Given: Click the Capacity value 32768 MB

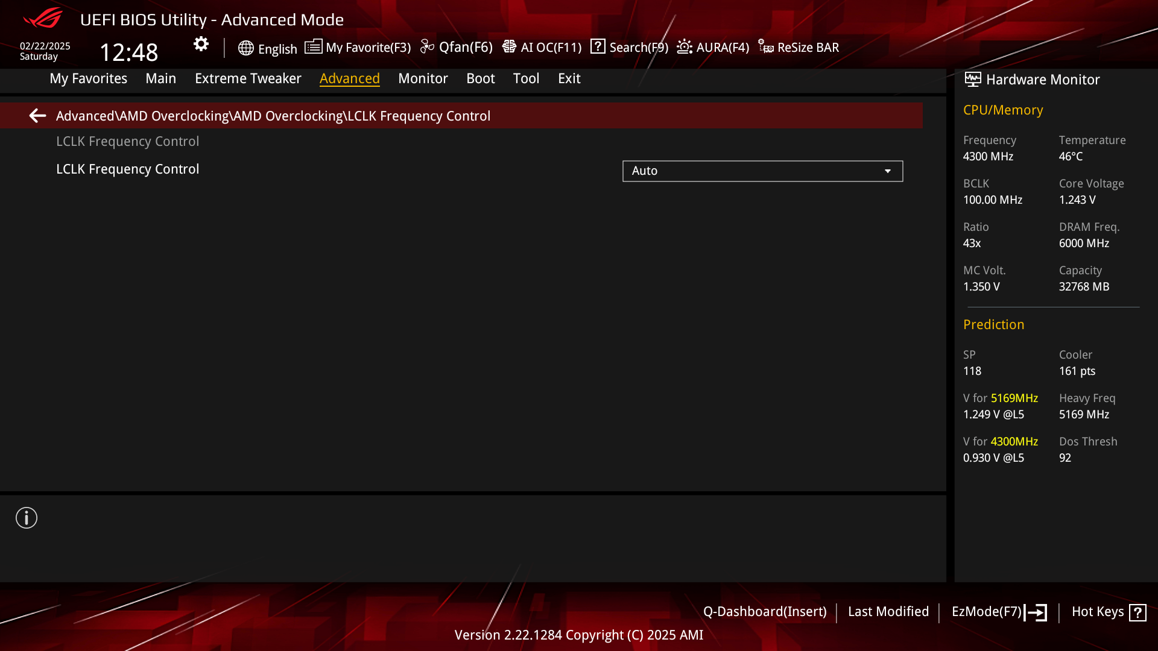Looking at the screenshot, I should [x=1084, y=287].
